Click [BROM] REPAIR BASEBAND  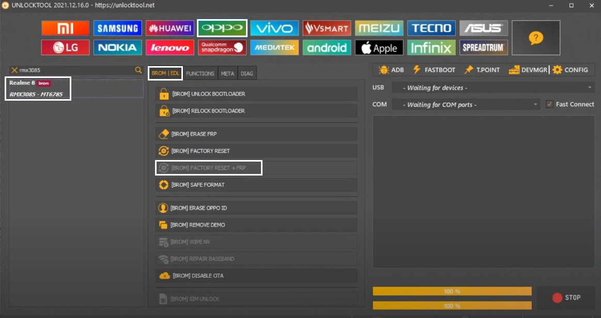[256, 259]
